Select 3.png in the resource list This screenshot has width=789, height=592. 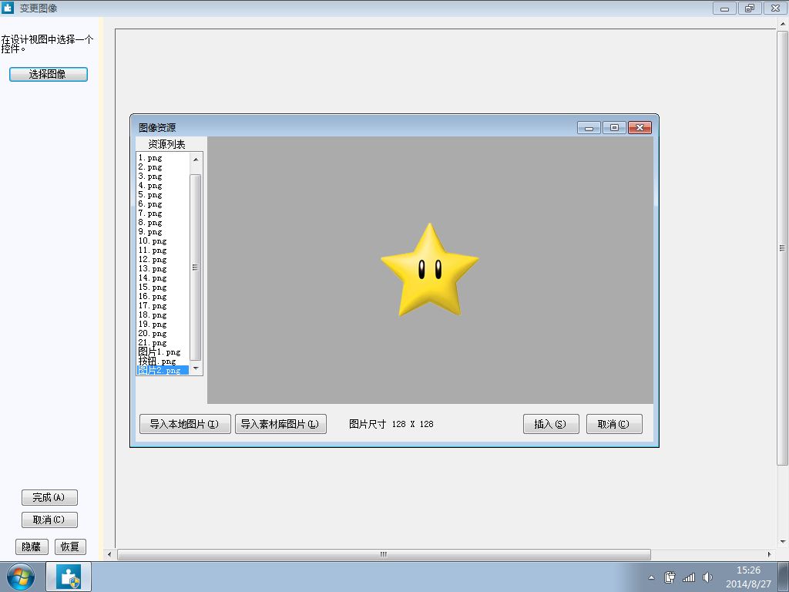click(163, 177)
